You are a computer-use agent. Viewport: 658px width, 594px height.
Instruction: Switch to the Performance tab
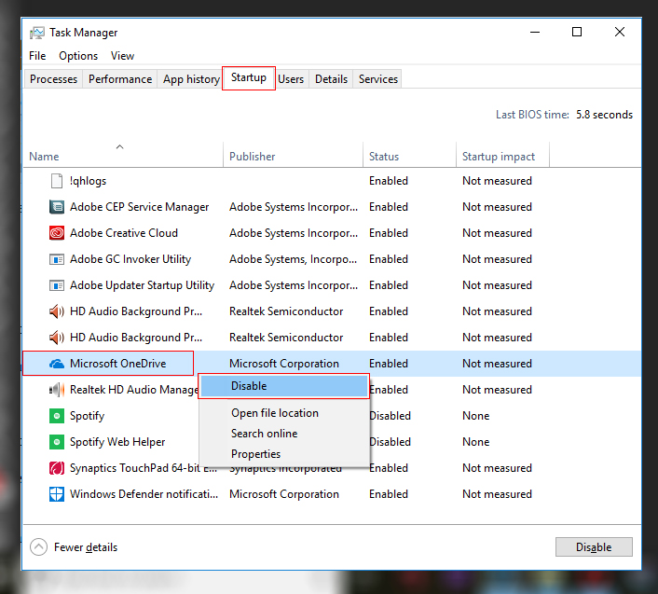(x=120, y=79)
